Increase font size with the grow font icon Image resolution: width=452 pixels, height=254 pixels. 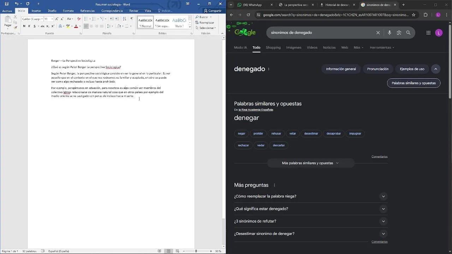[x=56, y=19]
